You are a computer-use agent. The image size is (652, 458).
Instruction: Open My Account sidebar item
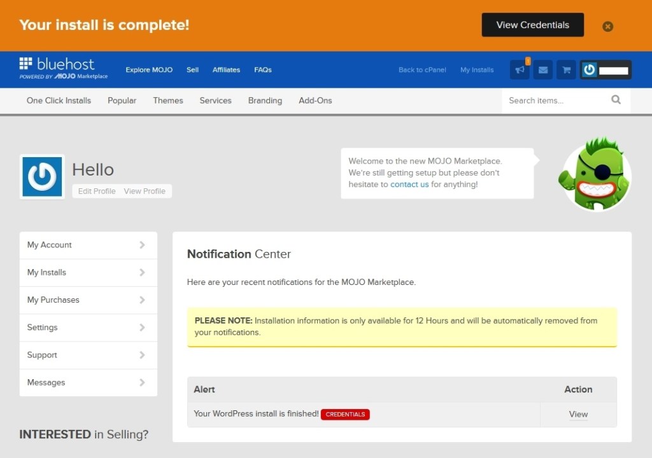(88, 245)
